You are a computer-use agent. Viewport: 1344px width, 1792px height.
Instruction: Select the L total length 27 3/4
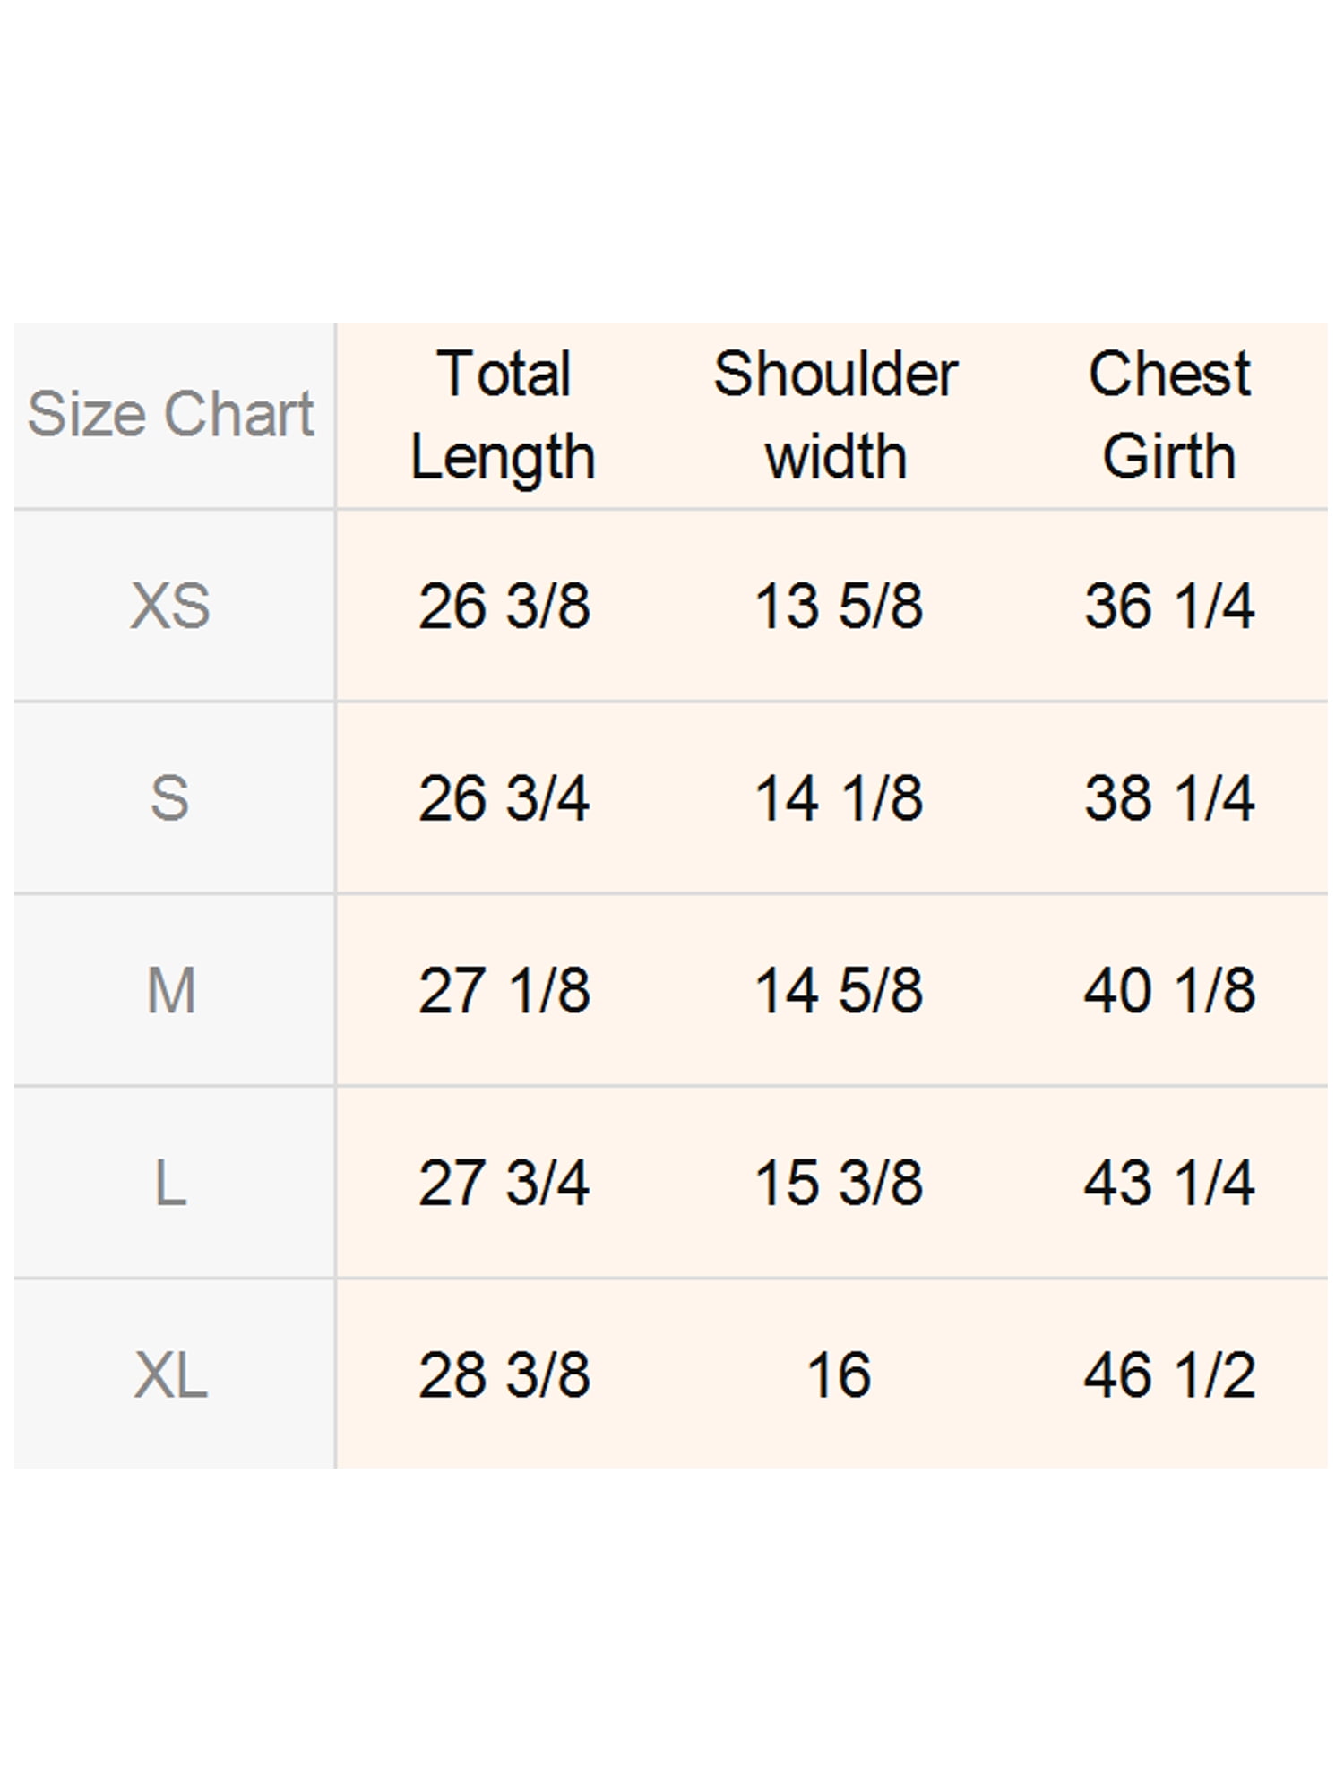point(504,1183)
